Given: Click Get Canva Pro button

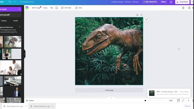Looking at the screenshot, I should click(x=150, y=2).
